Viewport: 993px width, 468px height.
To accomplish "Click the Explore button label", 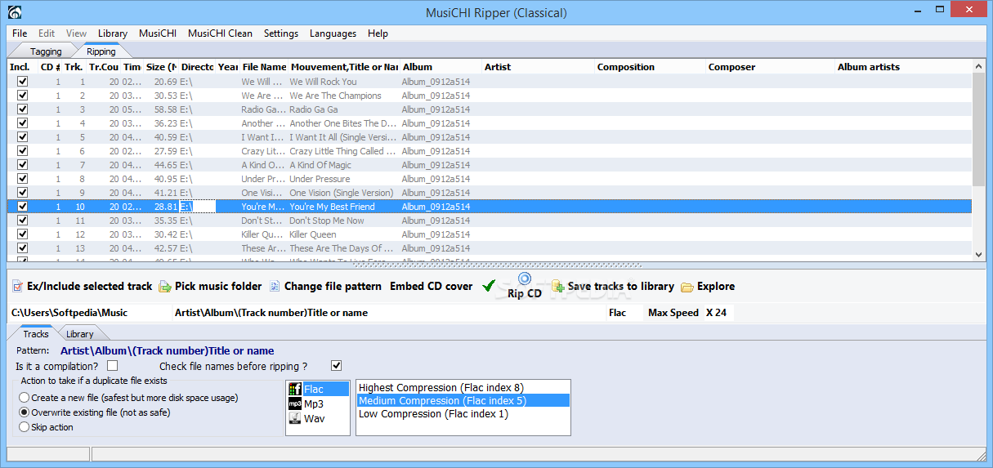I will [x=716, y=287].
